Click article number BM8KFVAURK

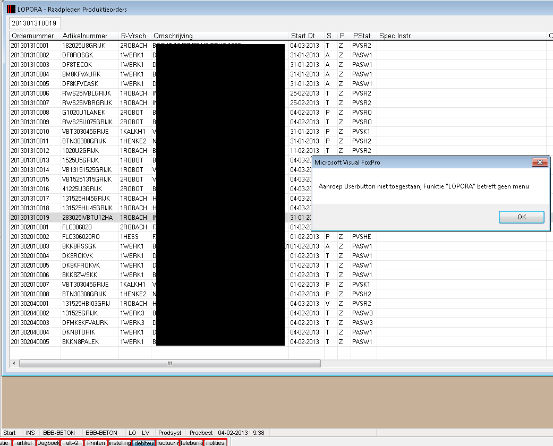point(81,74)
